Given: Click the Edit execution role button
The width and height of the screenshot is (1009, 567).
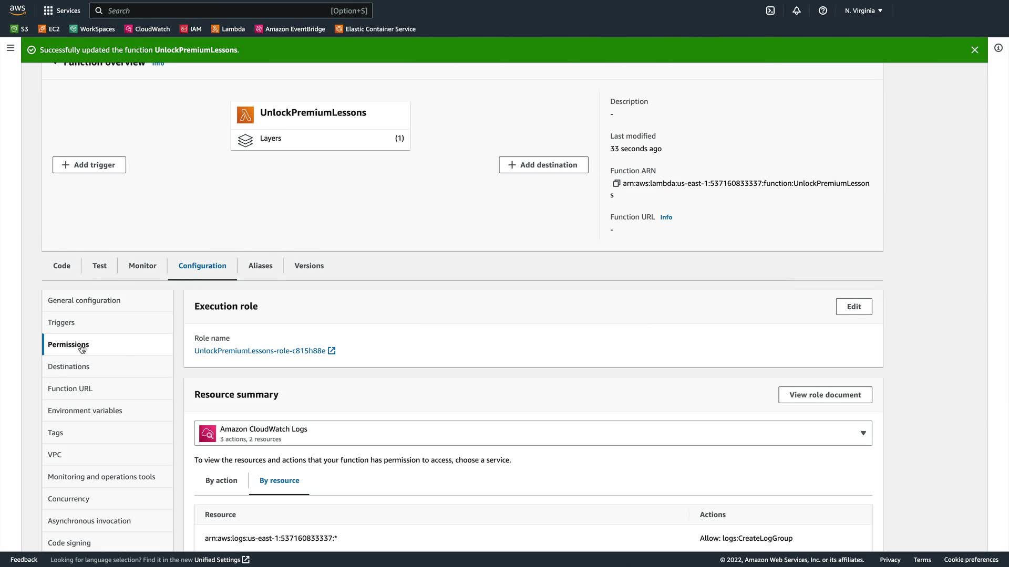Looking at the screenshot, I should tap(854, 307).
